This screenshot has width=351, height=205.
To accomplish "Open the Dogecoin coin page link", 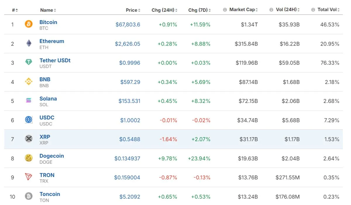I will tap(52, 156).
